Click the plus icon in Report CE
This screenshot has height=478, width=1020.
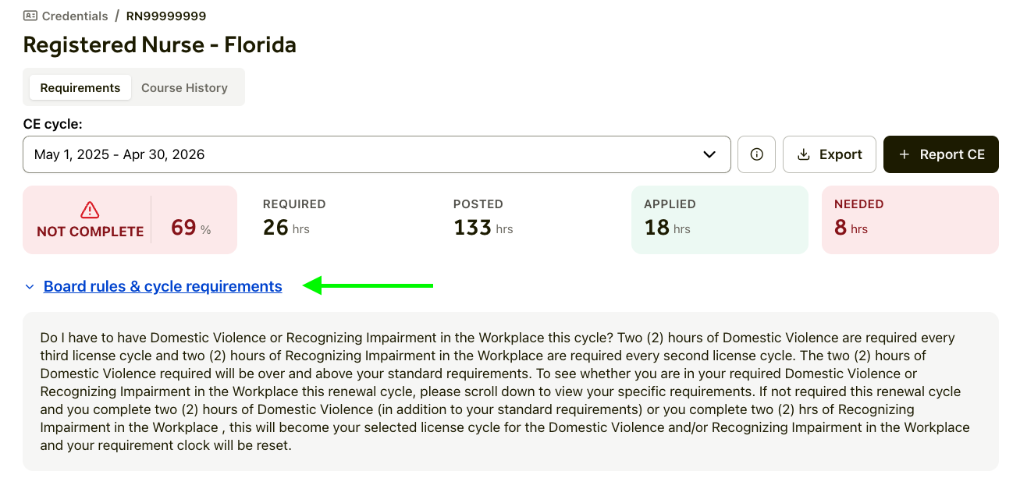[x=904, y=154]
